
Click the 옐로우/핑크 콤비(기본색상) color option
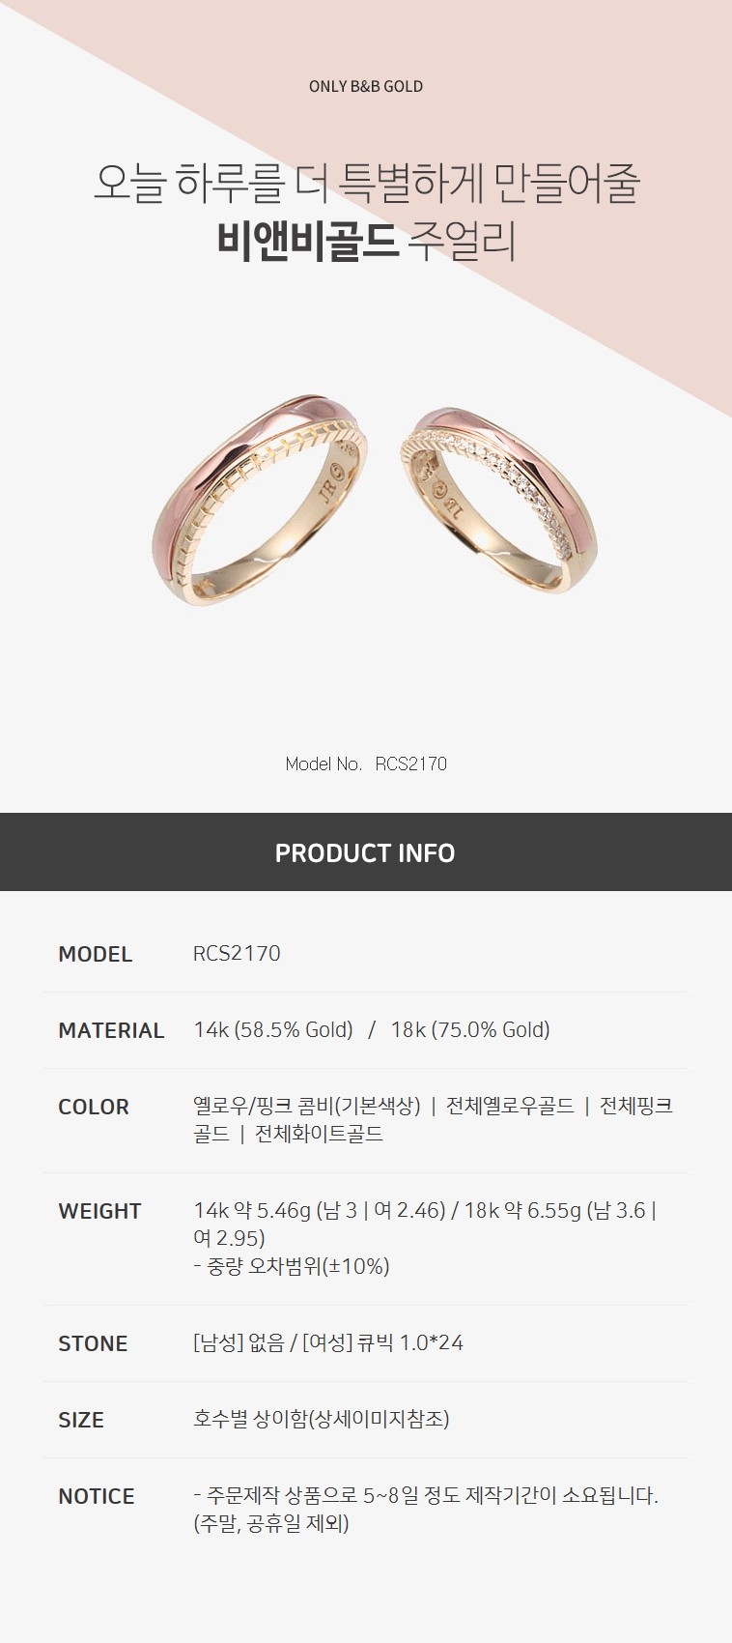click(x=307, y=1106)
